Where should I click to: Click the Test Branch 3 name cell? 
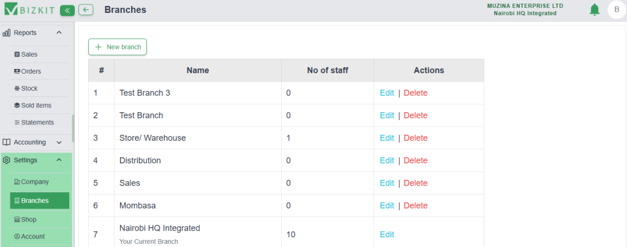198,93
